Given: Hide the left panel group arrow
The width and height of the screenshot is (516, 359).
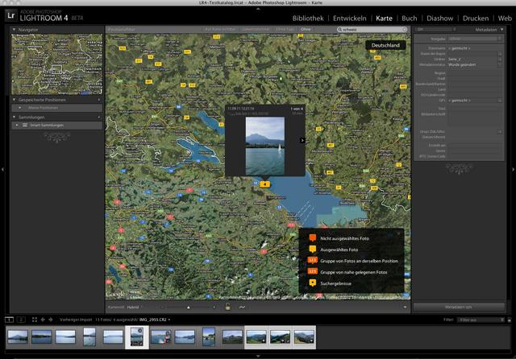Looking at the screenshot, I should pos(2,170).
